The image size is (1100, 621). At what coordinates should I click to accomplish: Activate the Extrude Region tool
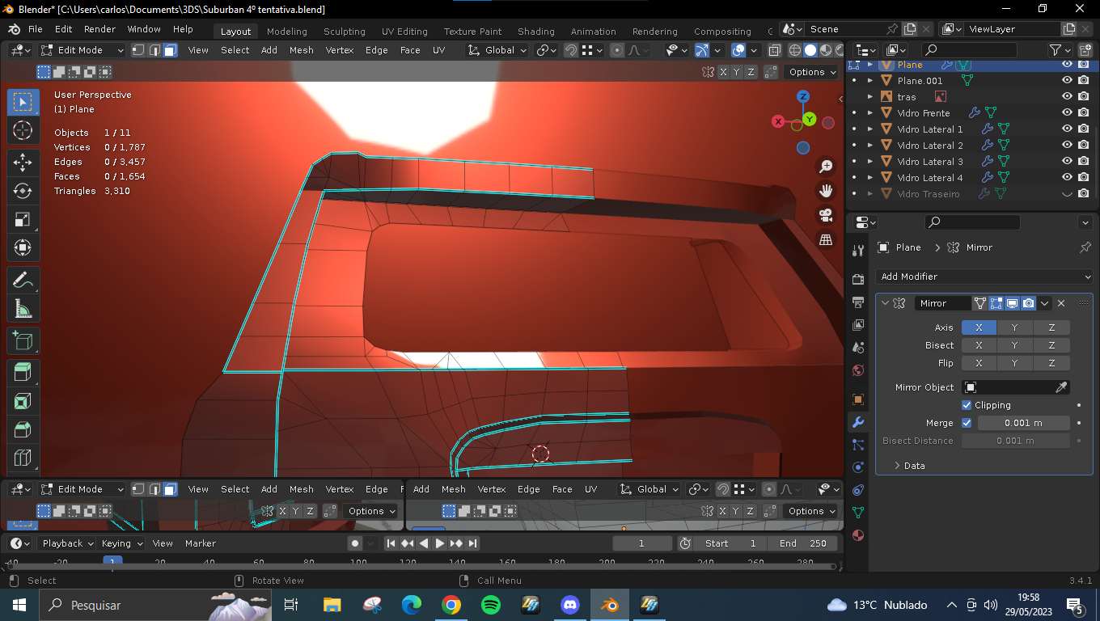click(x=23, y=372)
